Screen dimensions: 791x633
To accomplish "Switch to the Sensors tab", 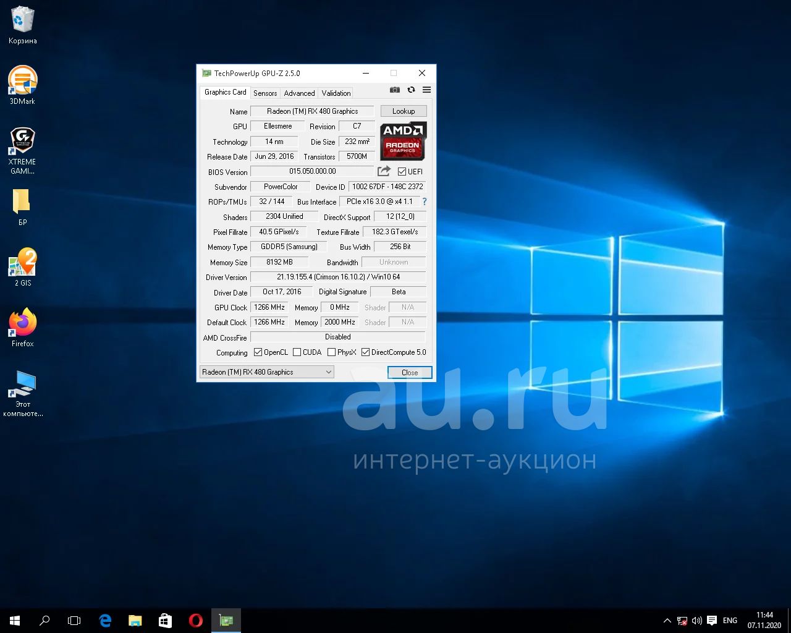I will pos(265,93).
